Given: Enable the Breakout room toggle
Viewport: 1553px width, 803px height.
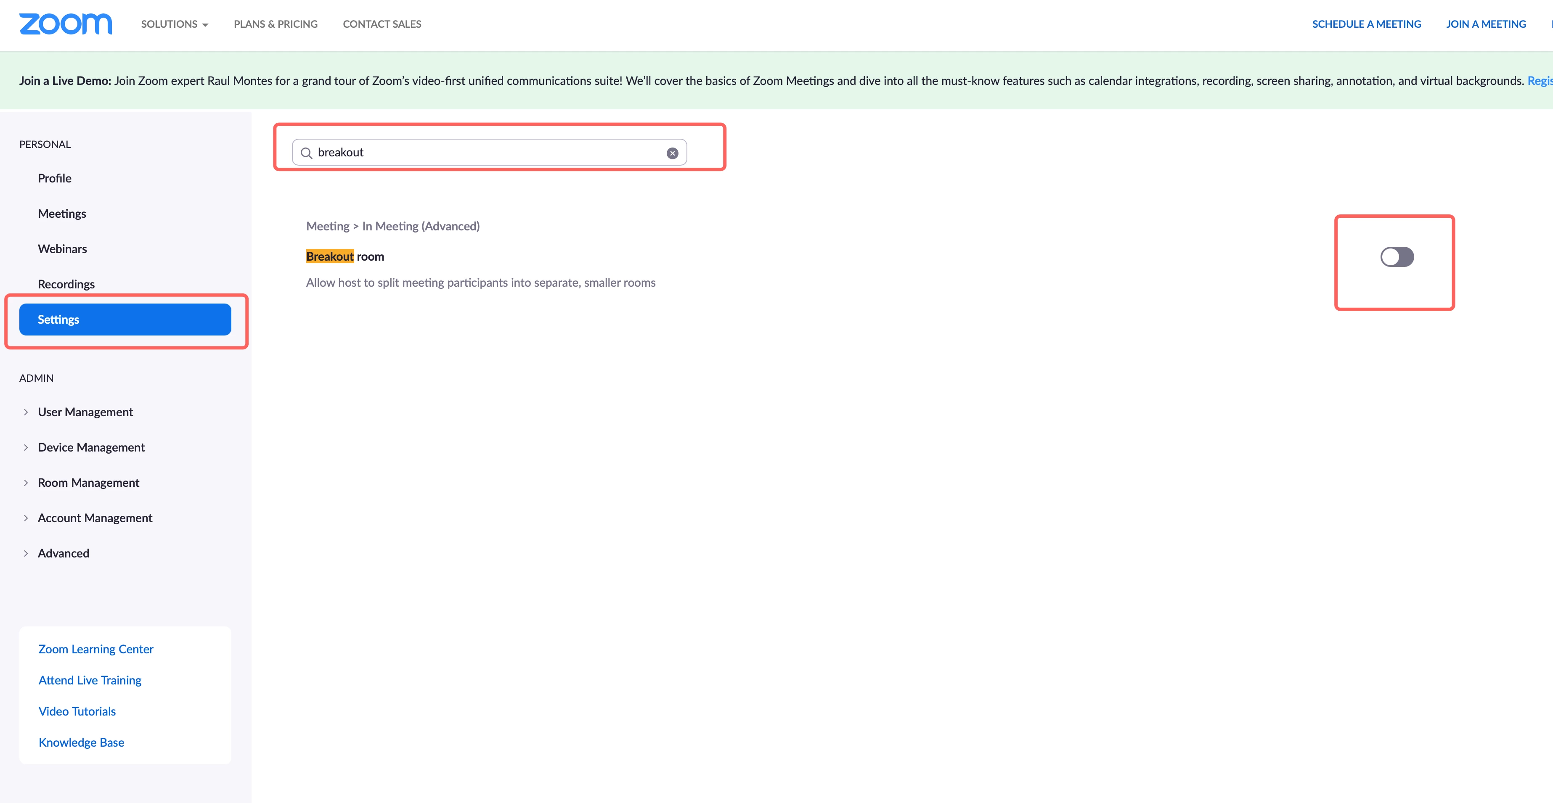Looking at the screenshot, I should tap(1397, 257).
